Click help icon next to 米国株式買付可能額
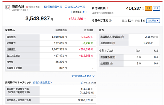The height and width of the screenshot is (105, 164). pyautogui.click(x=123, y=37)
